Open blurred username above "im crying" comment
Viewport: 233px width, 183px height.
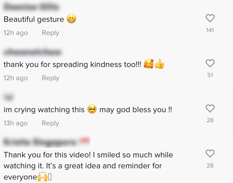[9, 97]
